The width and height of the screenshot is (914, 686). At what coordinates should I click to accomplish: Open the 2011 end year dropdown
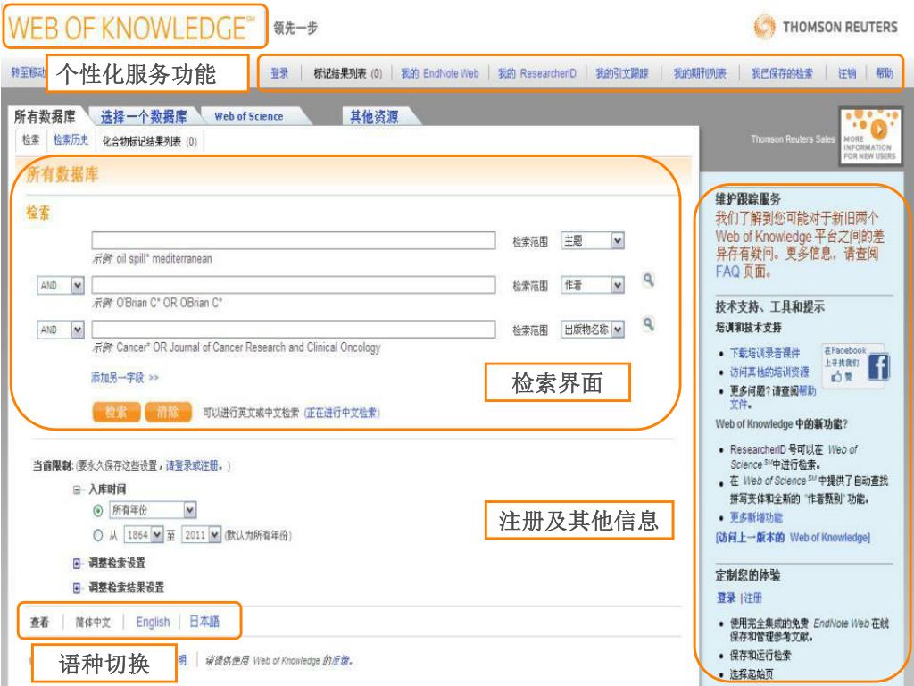[x=201, y=534]
